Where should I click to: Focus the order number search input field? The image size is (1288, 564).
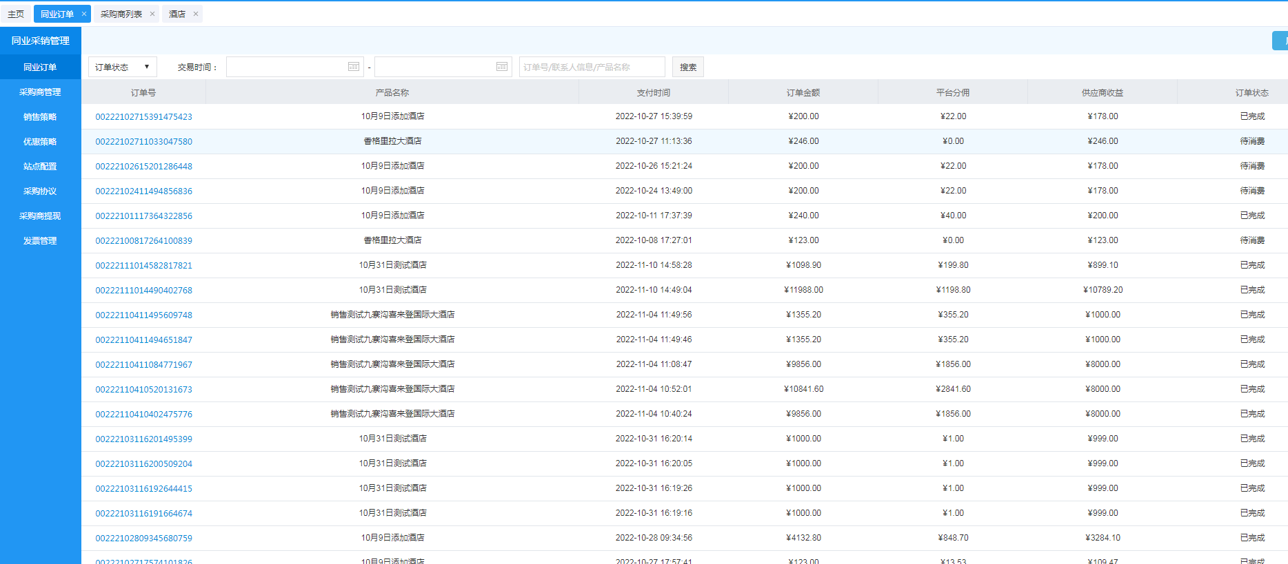(592, 67)
